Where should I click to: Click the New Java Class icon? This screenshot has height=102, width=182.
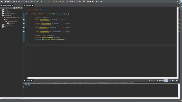coord(56,1)
